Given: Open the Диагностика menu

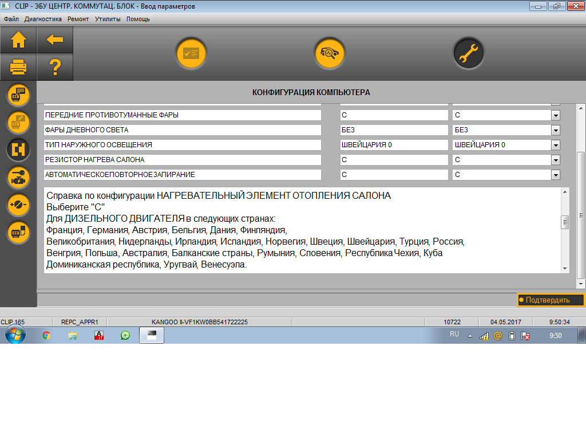Looking at the screenshot, I should pos(43,19).
